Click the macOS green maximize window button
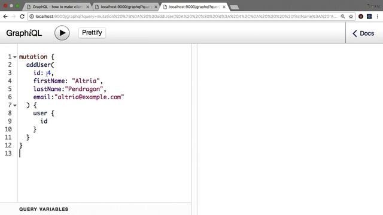Viewport: 383px width, 215px height. pyautogui.click(x=17, y=6)
